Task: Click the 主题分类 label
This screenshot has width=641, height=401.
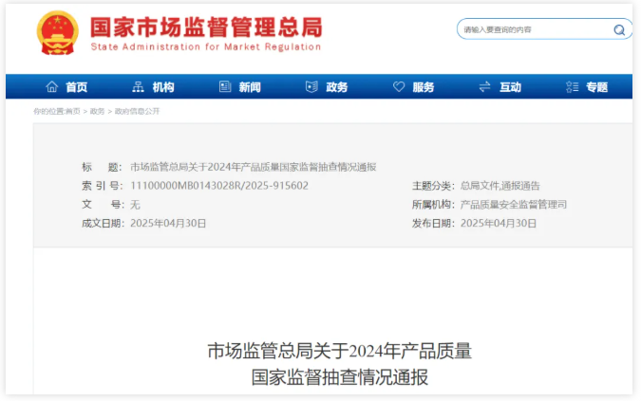Action: pos(433,186)
